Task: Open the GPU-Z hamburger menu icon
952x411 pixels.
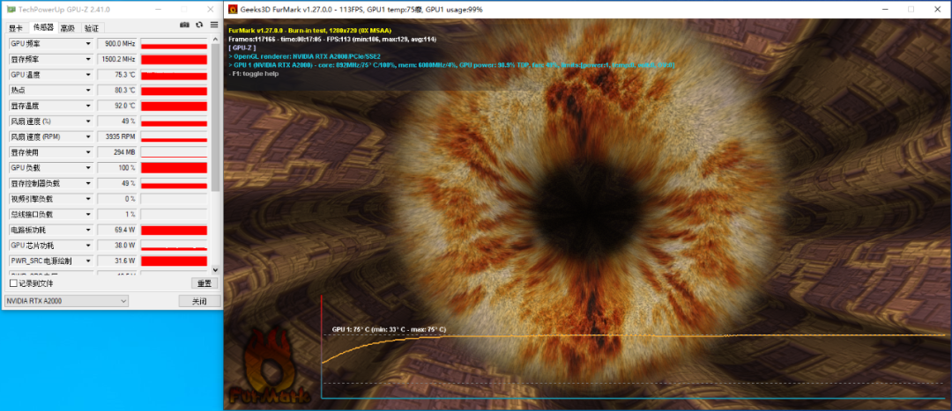Action: tap(213, 25)
